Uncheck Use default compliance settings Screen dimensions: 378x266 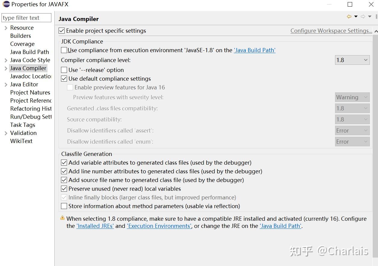64,79
